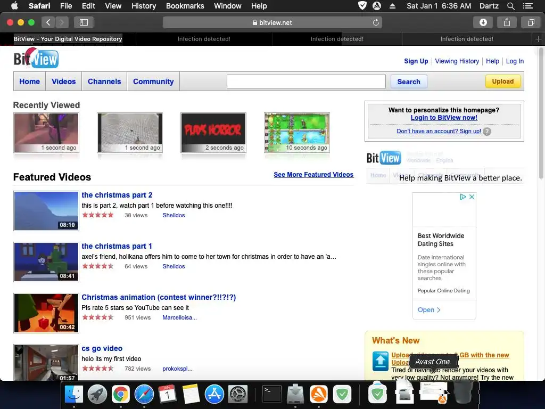
Task: Open the Plants vs Zombies recently viewed thumbnail
Action: (x=297, y=133)
